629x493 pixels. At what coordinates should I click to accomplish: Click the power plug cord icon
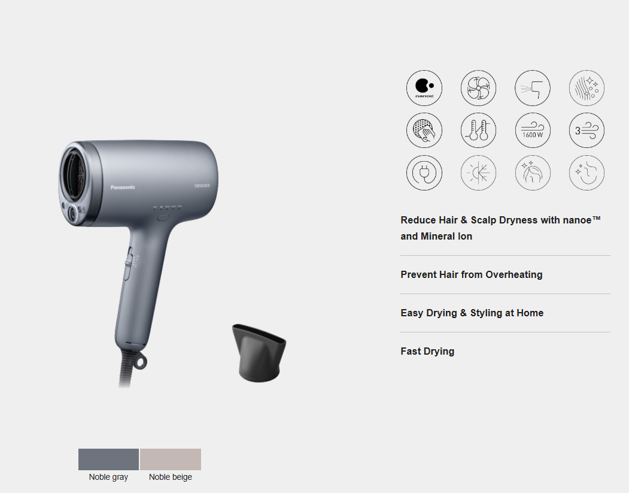pyautogui.click(x=424, y=173)
